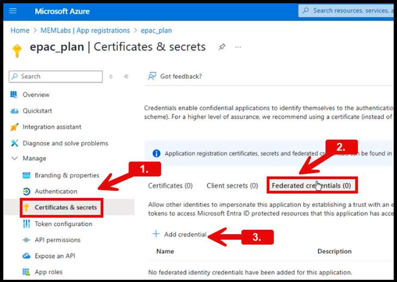The height and width of the screenshot is (282, 397).
Task: Click the Microsoft Azure home title
Action: (x=62, y=11)
